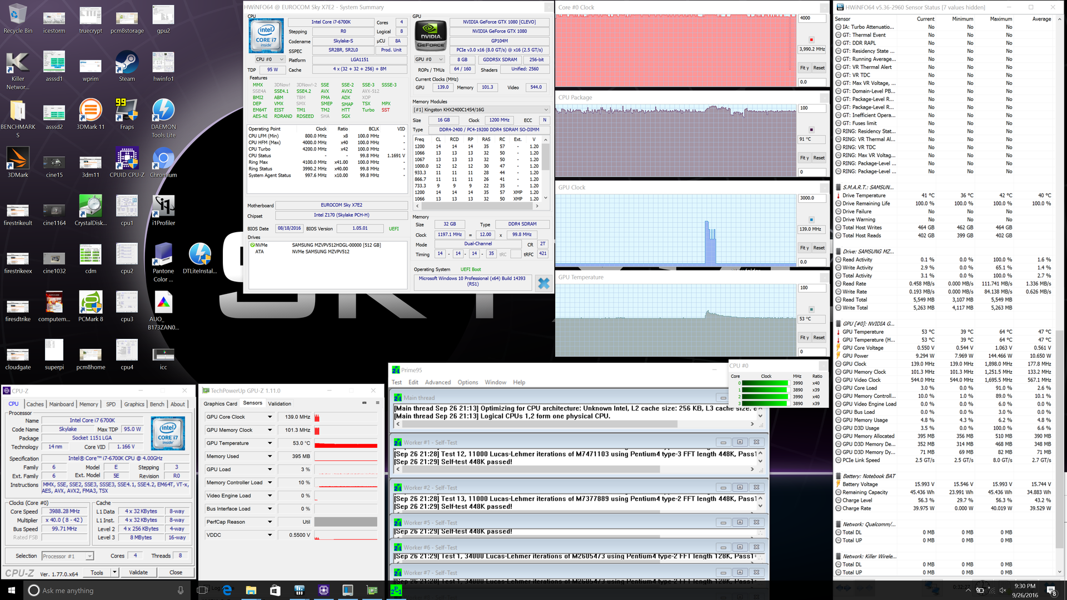Image resolution: width=1067 pixels, height=600 pixels.
Task: Maximize the Worker #1 Self-Test subwindow
Action: [740, 442]
